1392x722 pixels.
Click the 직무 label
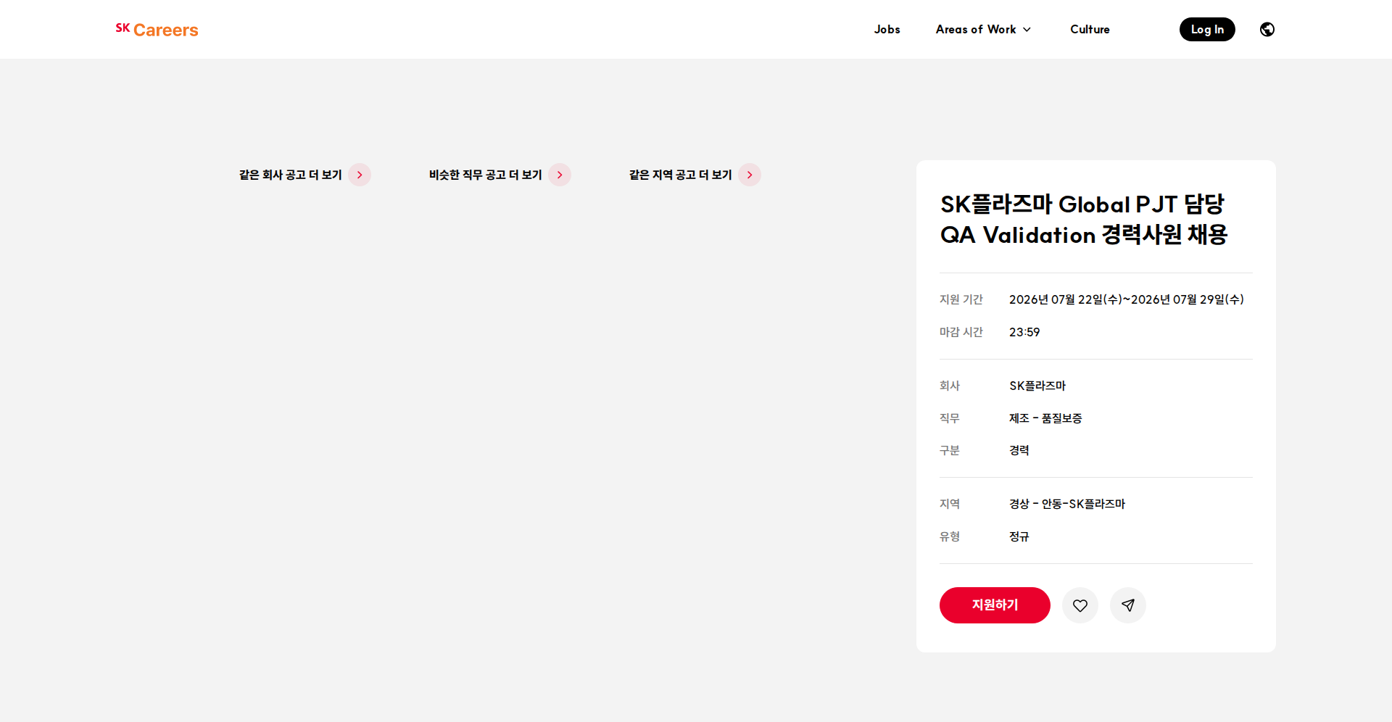point(950,418)
